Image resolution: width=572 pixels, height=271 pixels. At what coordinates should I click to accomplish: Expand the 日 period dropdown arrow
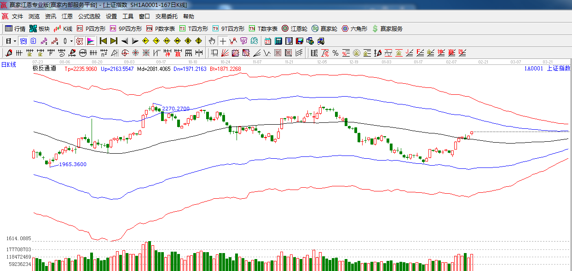tap(15, 41)
